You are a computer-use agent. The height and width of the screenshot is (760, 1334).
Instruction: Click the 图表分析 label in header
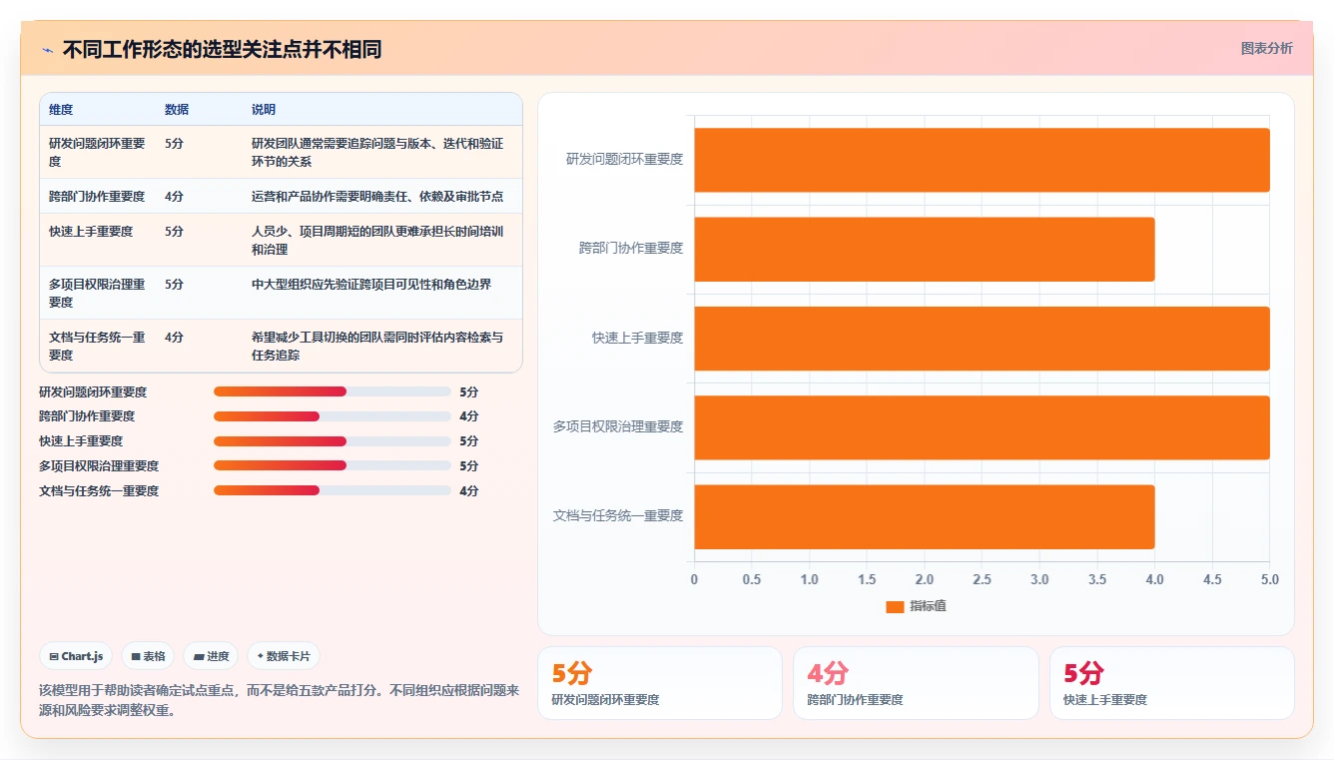tap(1266, 48)
